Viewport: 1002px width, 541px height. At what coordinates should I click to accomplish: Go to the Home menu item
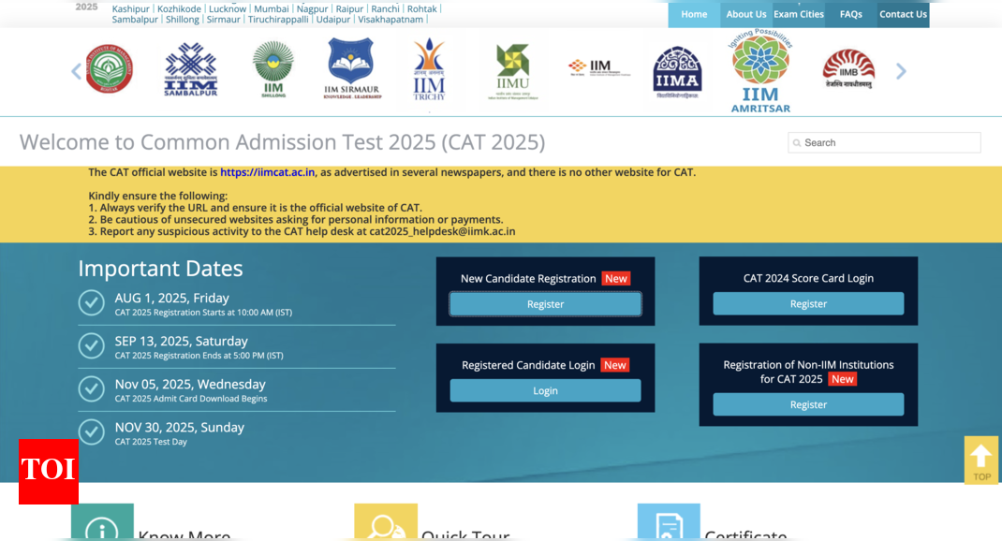pos(694,14)
